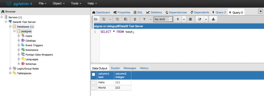
Task: Click the stop square button icon
Action: pos(191,19)
